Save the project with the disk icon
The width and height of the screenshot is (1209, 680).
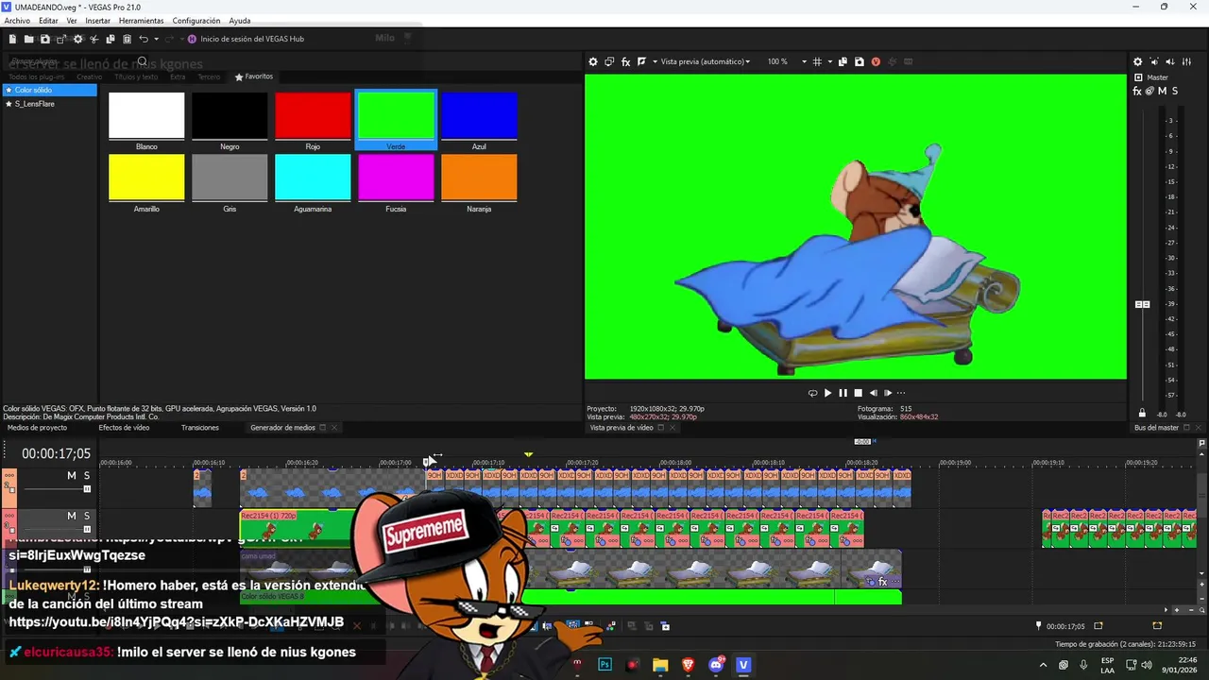point(44,39)
